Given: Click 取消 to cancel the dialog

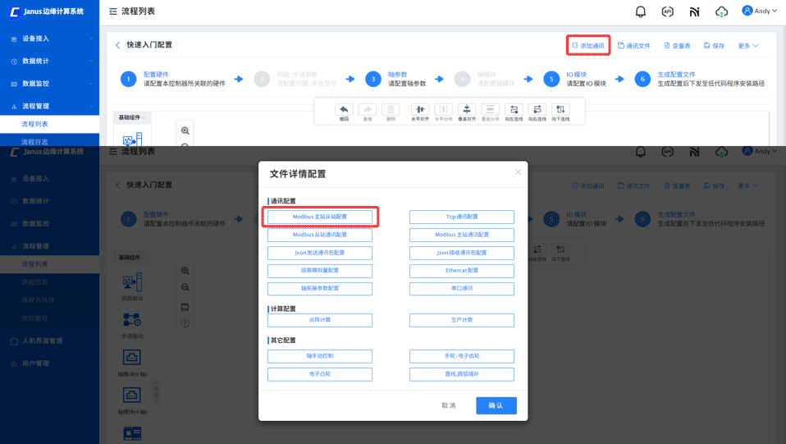Looking at the screenshot, I should pyautogui.click(x=449, y=405).
